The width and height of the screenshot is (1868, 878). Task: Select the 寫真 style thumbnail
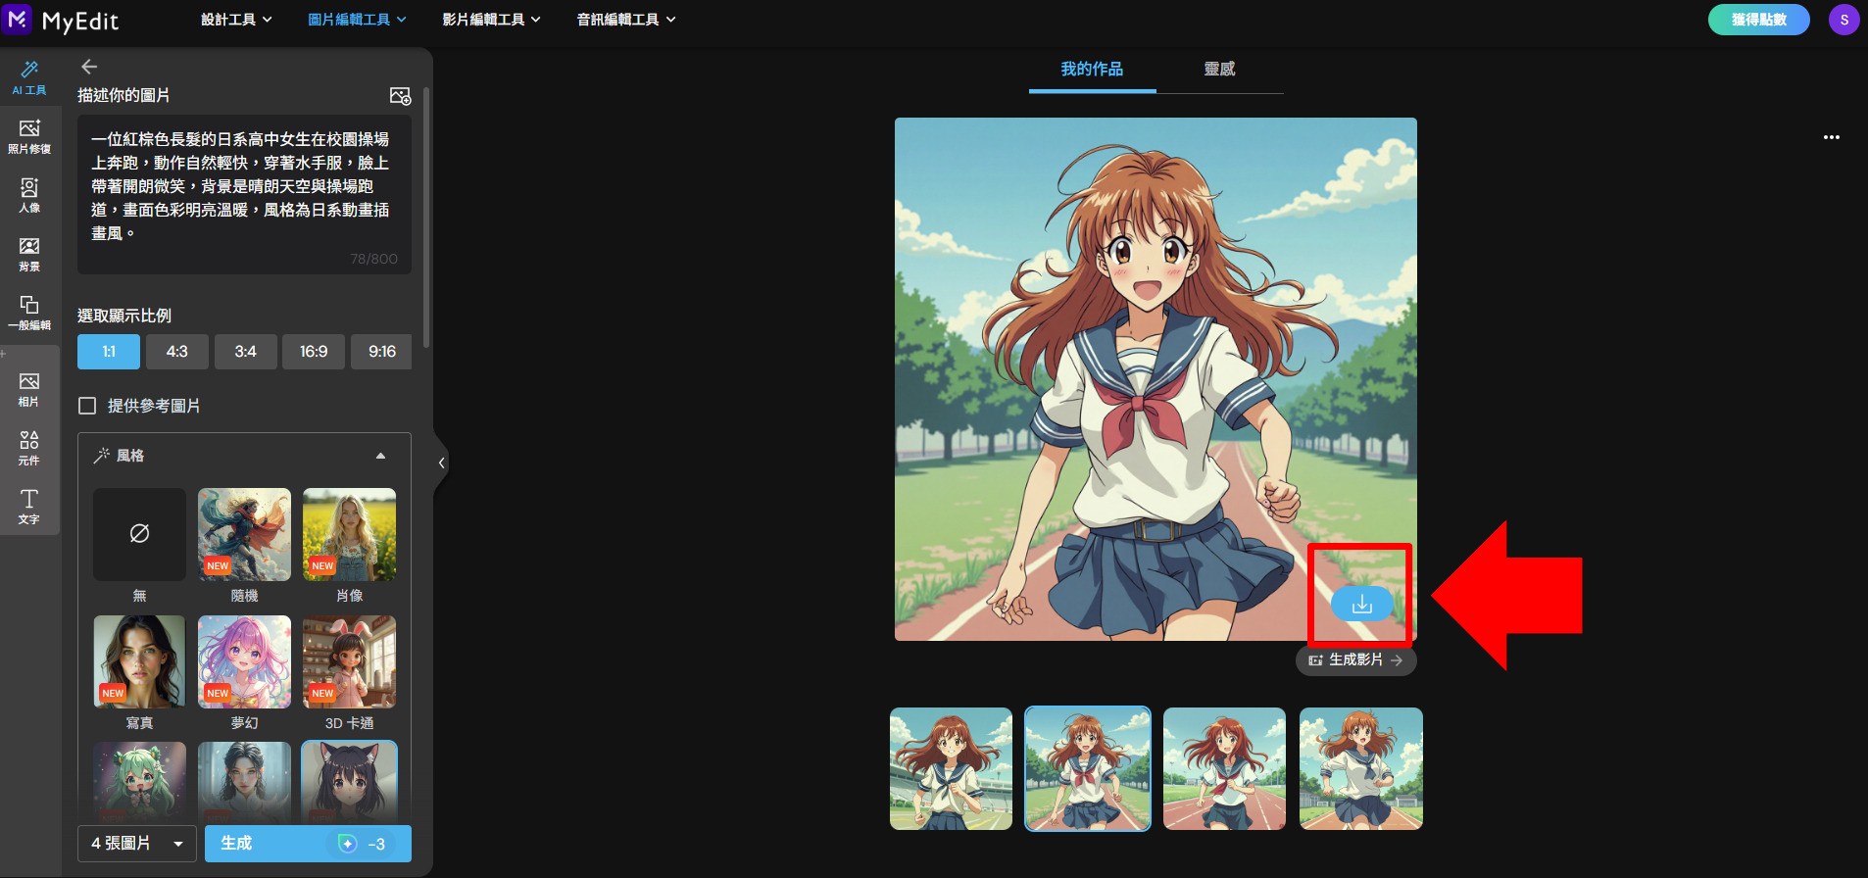[x=139, y=661]
